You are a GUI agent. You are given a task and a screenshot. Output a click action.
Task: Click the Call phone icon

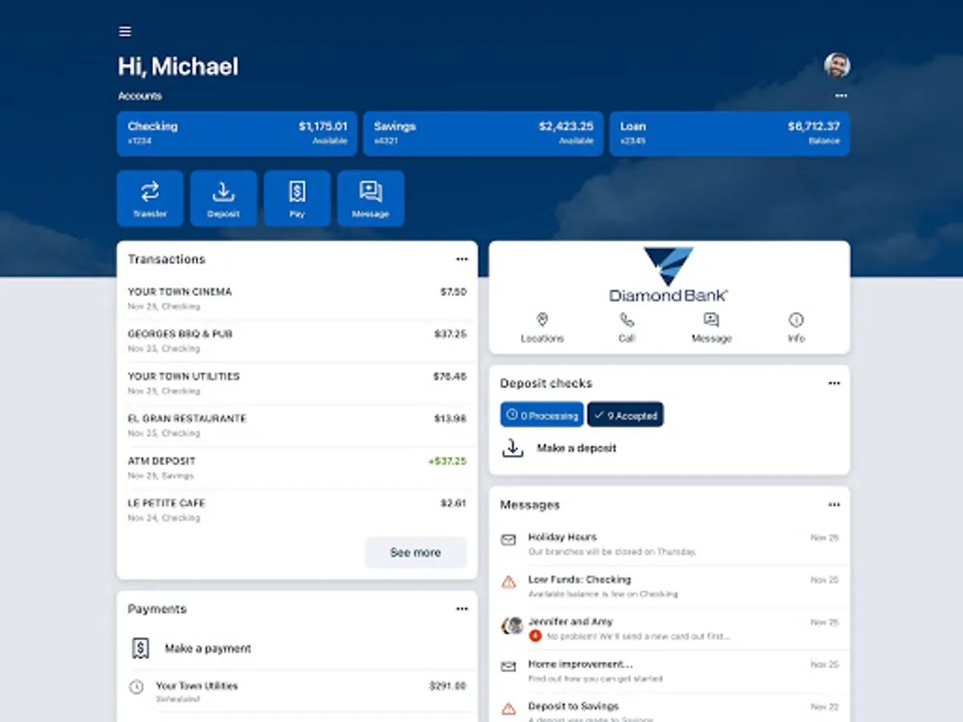coord(627,319)
